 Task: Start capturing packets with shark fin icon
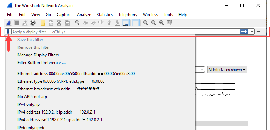9,23
